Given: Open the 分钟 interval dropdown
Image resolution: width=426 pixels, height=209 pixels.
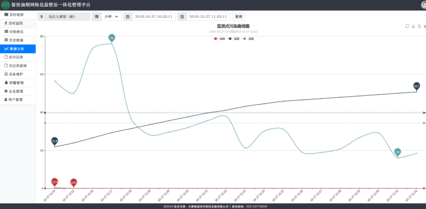Looking at the screenshot, I should pos(111,17).
